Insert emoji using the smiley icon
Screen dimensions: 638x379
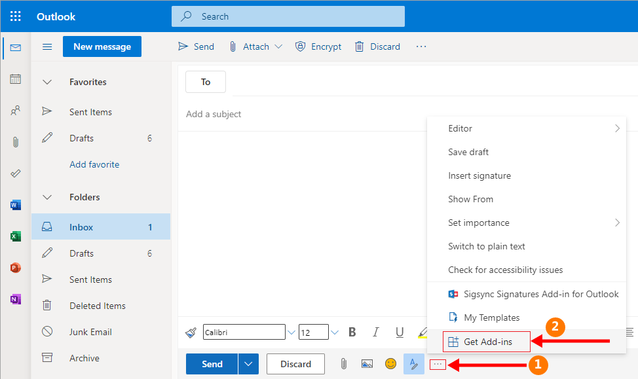click(x=390, y=364)
